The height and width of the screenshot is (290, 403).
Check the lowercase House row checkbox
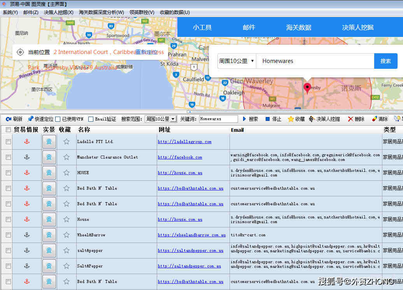(8, 219)
